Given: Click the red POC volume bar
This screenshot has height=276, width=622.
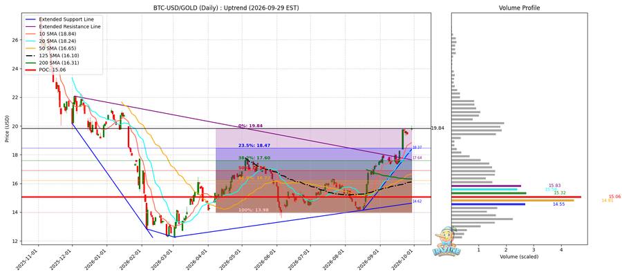Looking at the screenshot, I should tap(516, 197).
